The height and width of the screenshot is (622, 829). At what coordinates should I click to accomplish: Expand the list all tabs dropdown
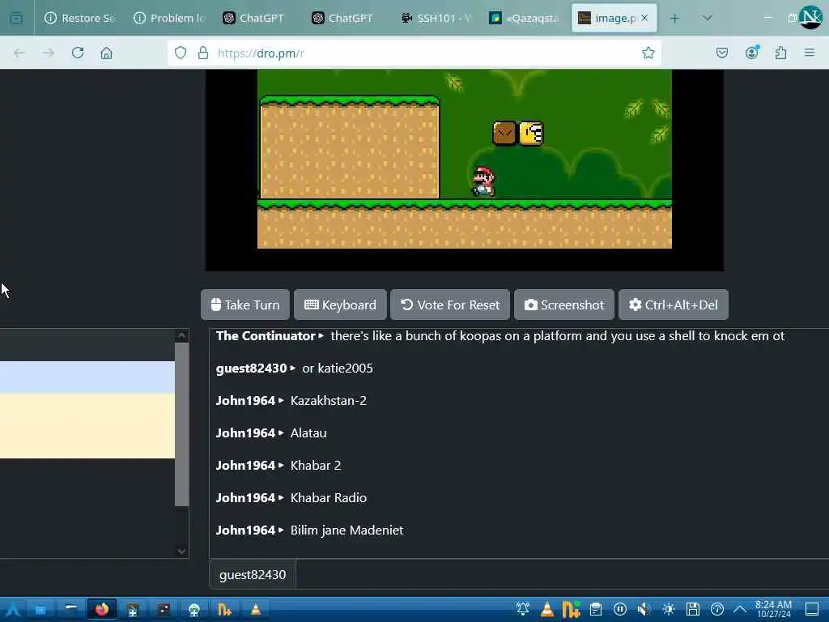[707, 18]
